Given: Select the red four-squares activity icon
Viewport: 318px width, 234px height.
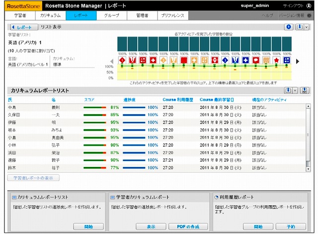Looking at the screenshot, I should coord(143,60).
